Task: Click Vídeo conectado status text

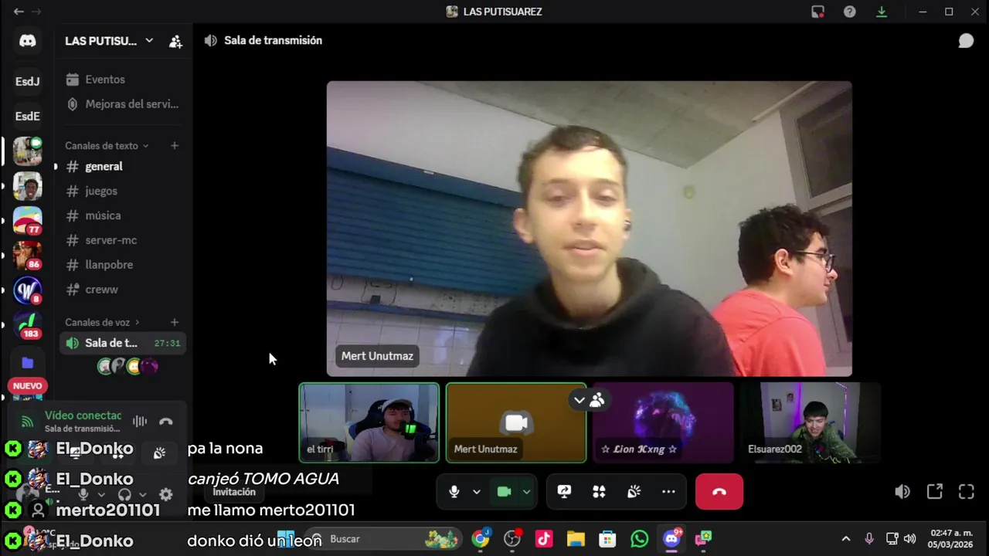Action: tap(83, 415)
